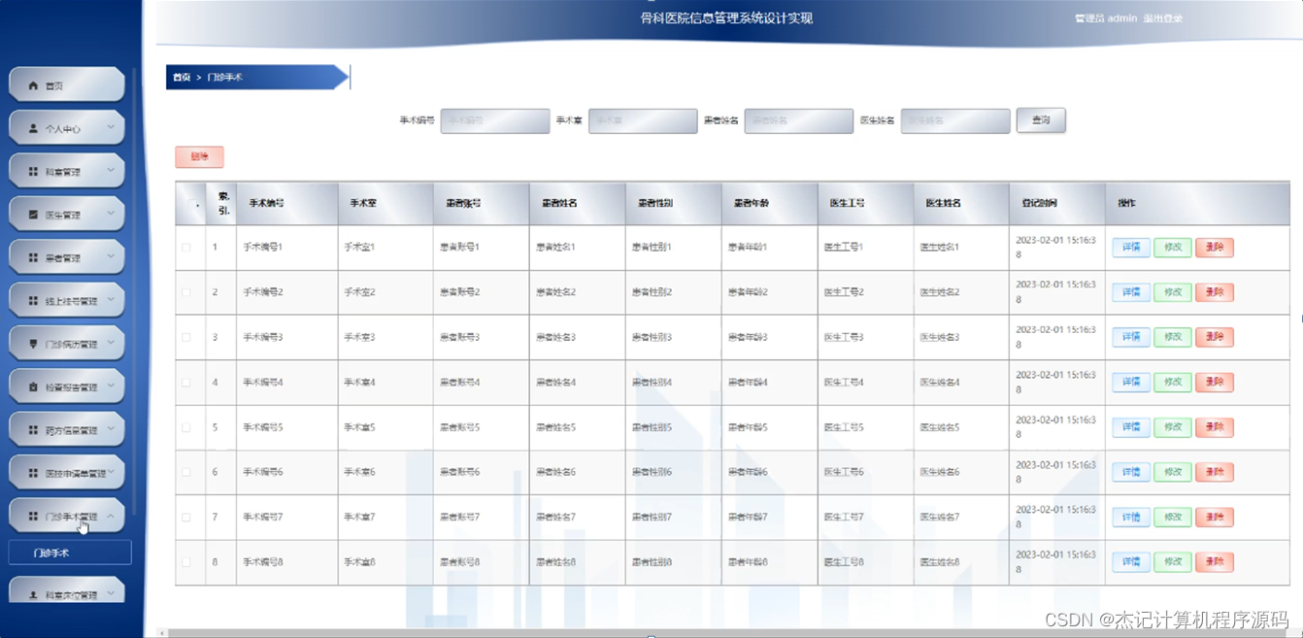Click 删除 for row 手术编号4

1215,383
